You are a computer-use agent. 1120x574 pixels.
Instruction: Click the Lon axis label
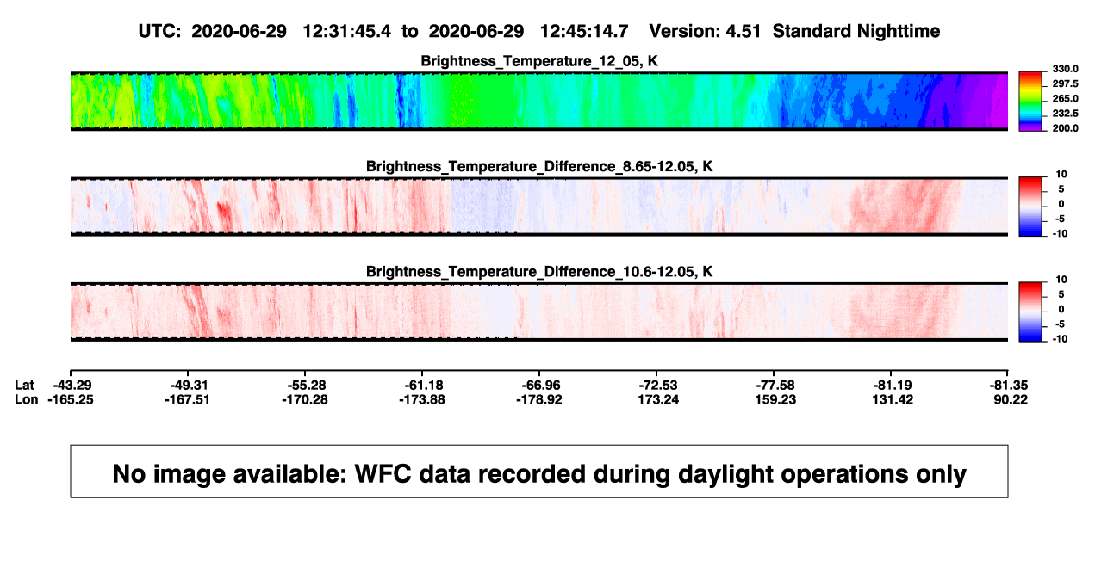(x=27, y=399)
